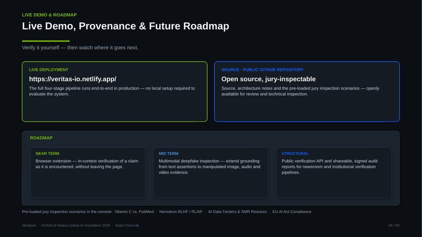422x237 pixels.
Task: Click the public verification API description
Action: 329,166
